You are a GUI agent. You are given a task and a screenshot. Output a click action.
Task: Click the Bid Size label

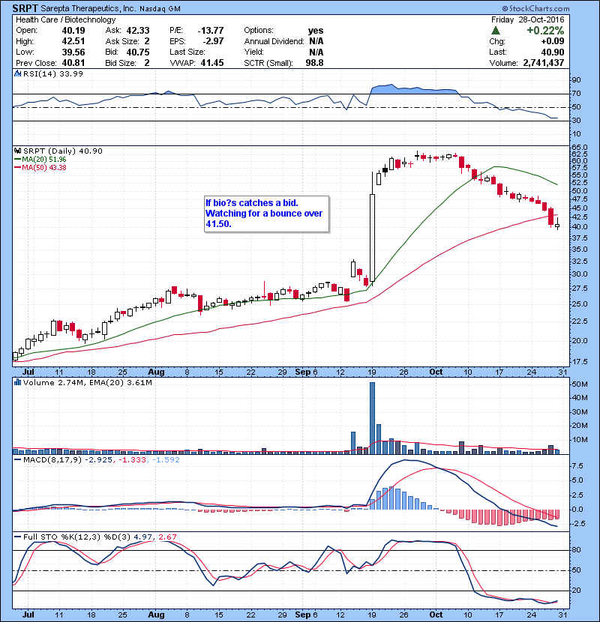121,63
